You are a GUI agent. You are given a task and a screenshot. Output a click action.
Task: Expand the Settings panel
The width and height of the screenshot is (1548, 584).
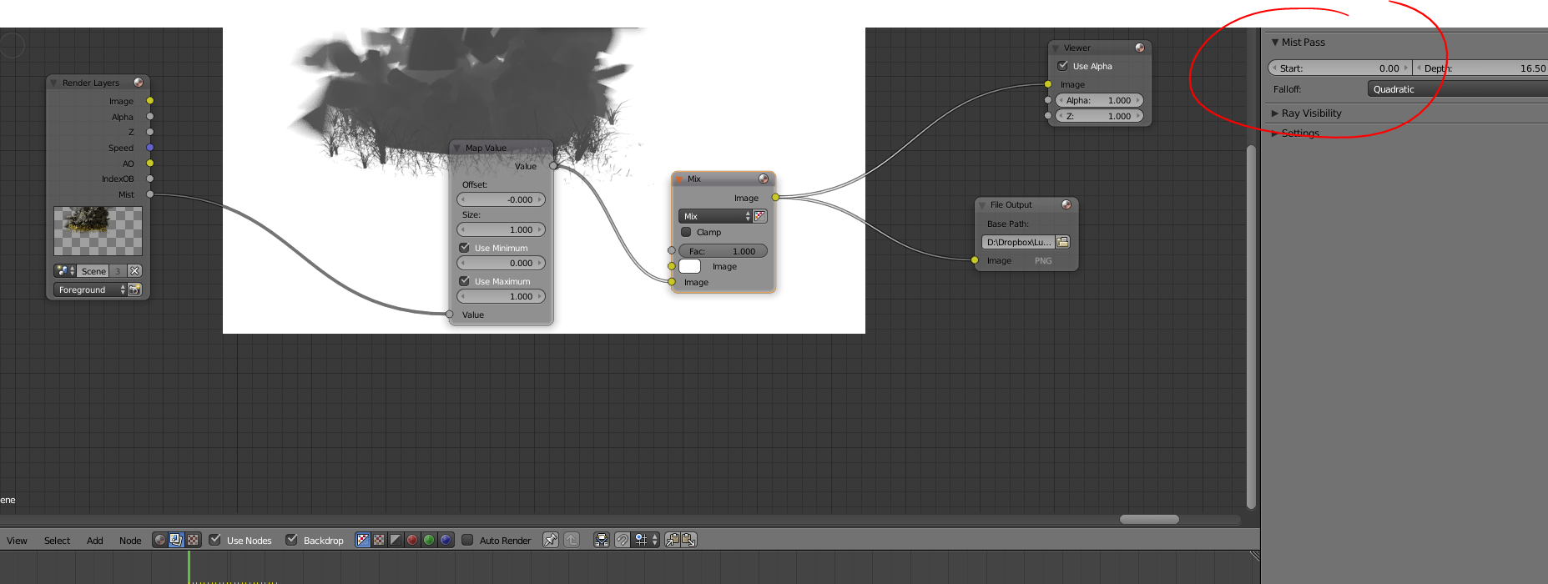click(1275, 133)
